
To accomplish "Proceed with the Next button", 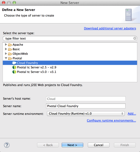I will click(x=72, y=145).
